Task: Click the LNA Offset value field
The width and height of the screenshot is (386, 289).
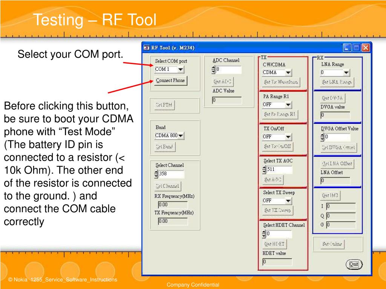Action: (335, 181)
